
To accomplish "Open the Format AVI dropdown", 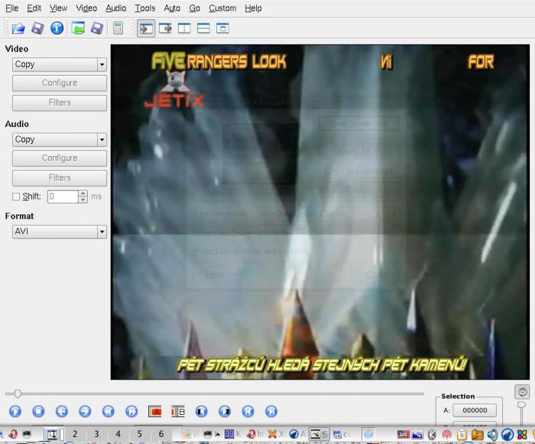I will (x=60, y=231).
